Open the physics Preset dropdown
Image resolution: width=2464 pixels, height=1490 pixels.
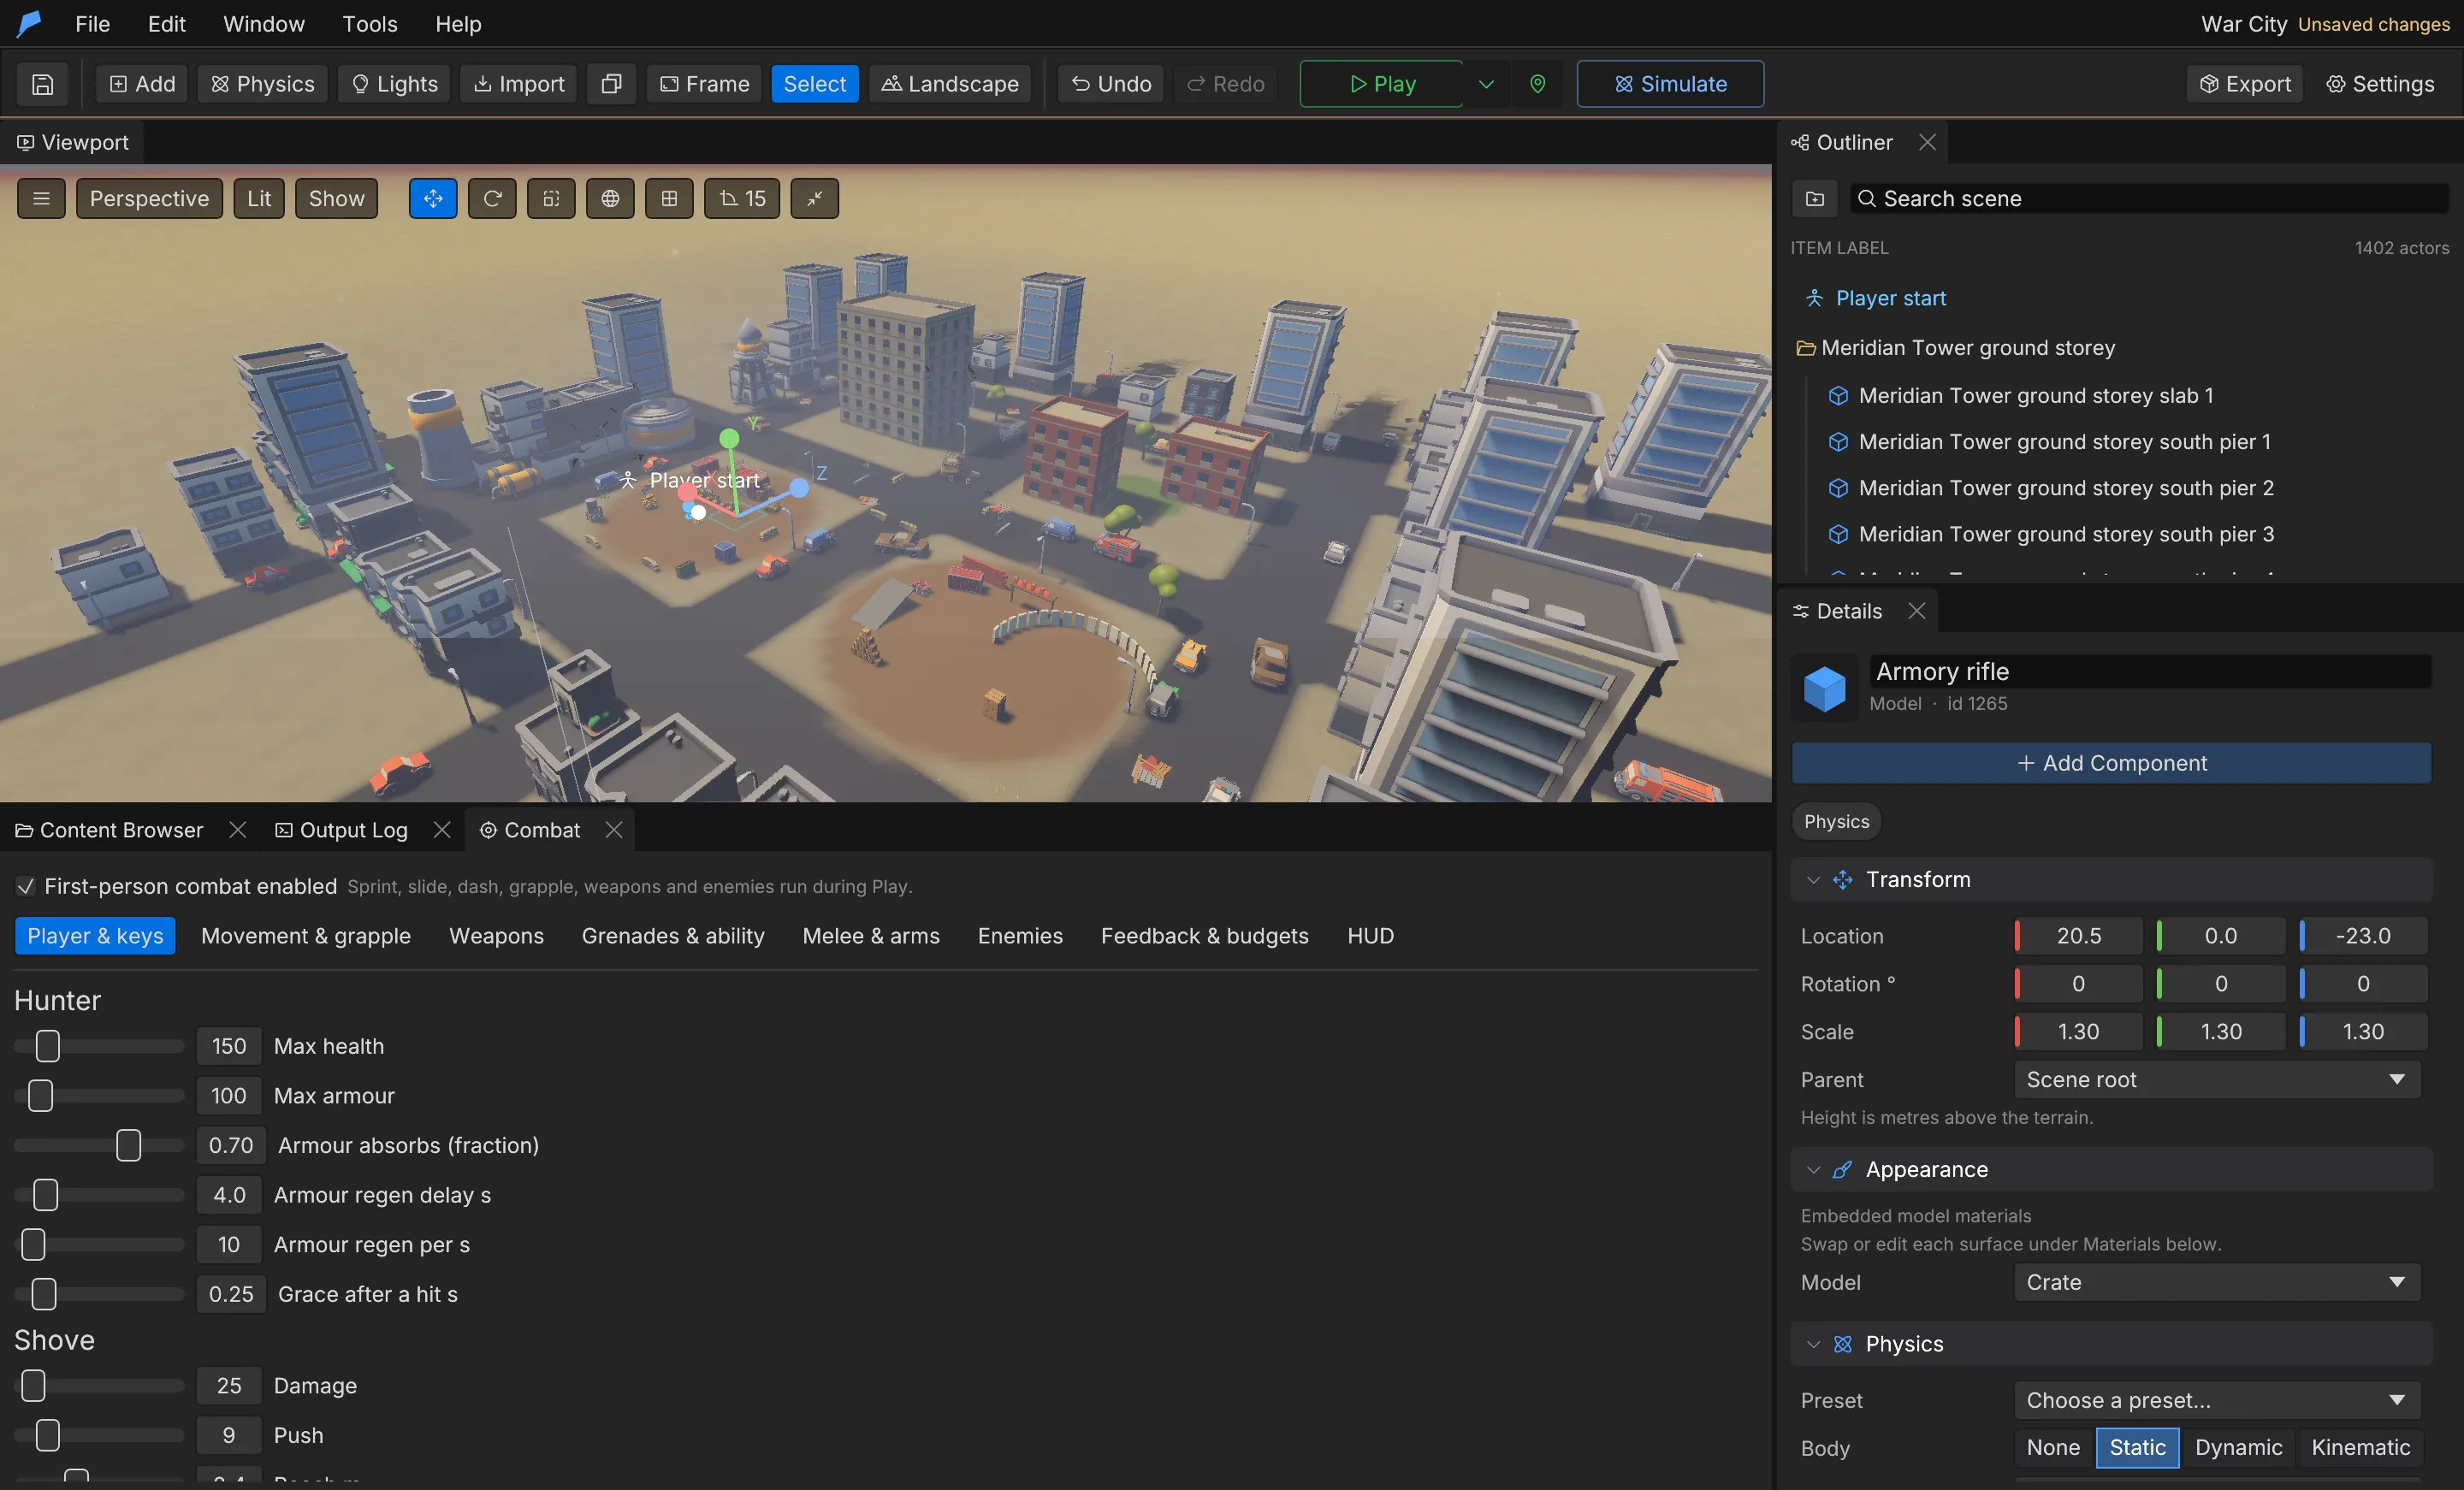point(2217,1400)
